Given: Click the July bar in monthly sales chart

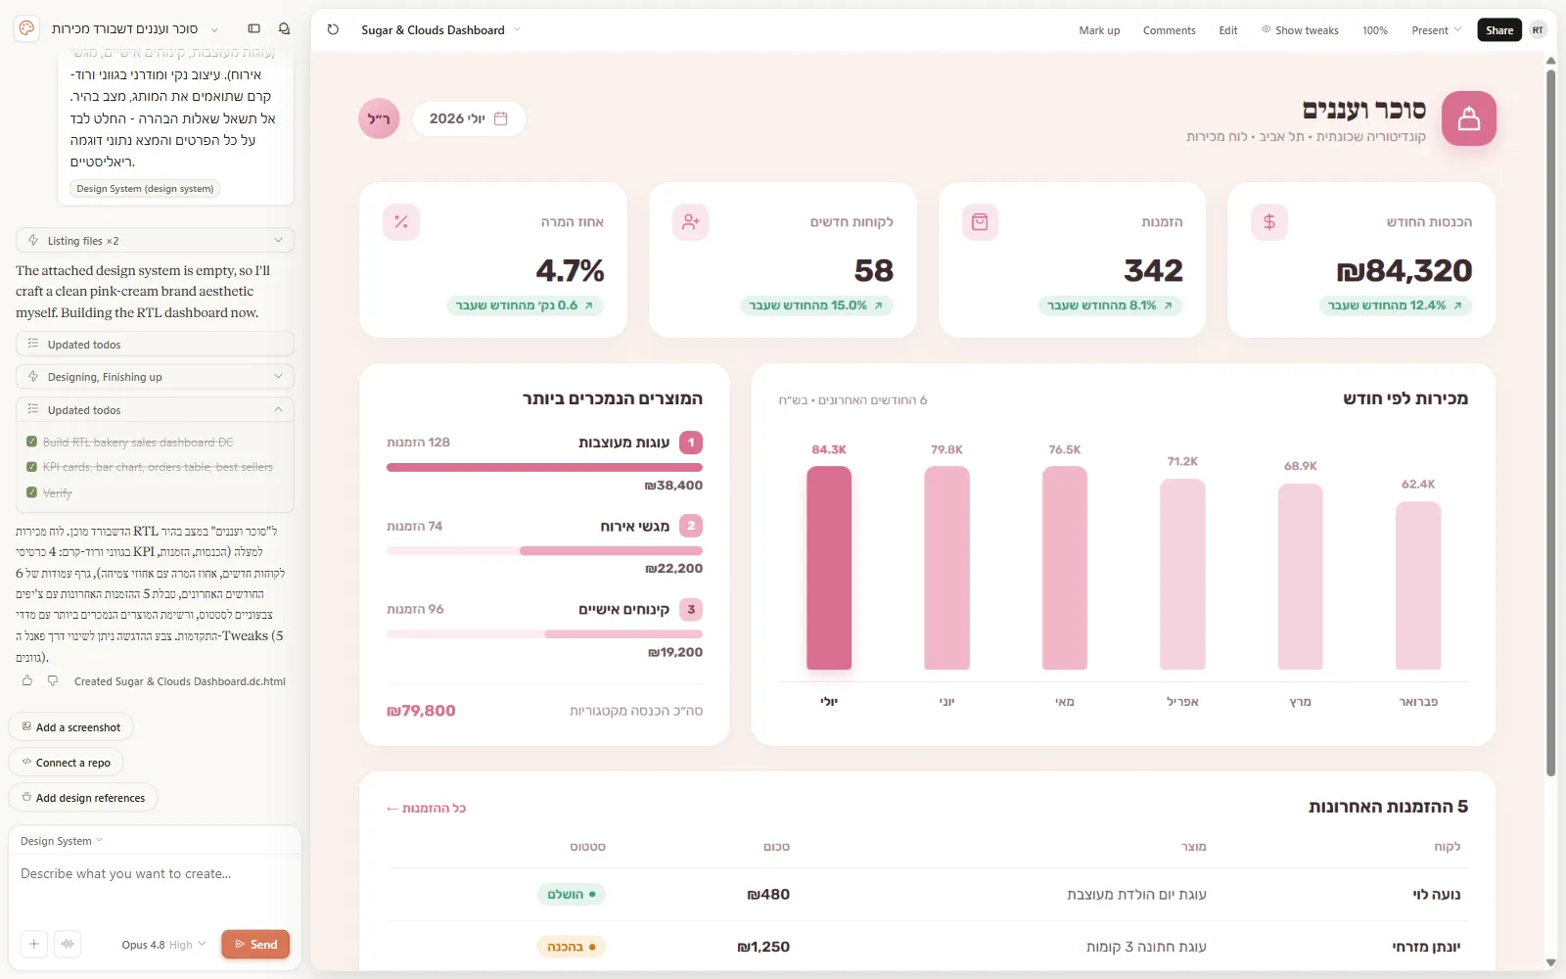Looking at the screenshot, I should coord(829,568).
